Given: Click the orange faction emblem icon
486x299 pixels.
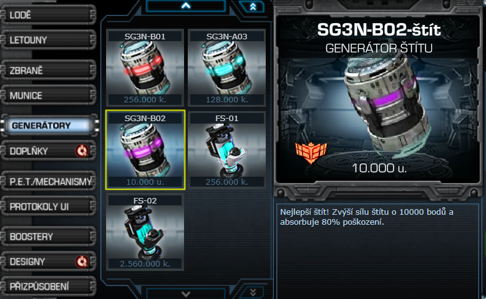Looking at the screenshot, I should [311, 152].
